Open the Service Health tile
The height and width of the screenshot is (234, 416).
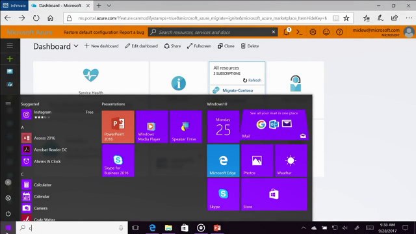pos(91,78)
